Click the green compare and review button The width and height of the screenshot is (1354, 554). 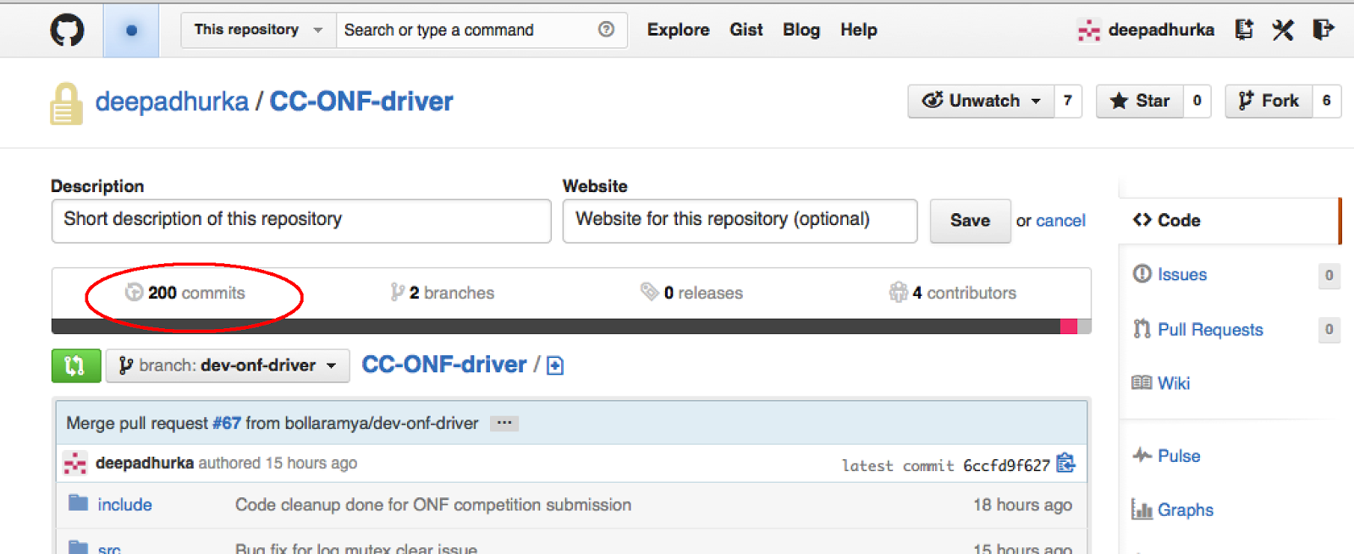point(76,365)
